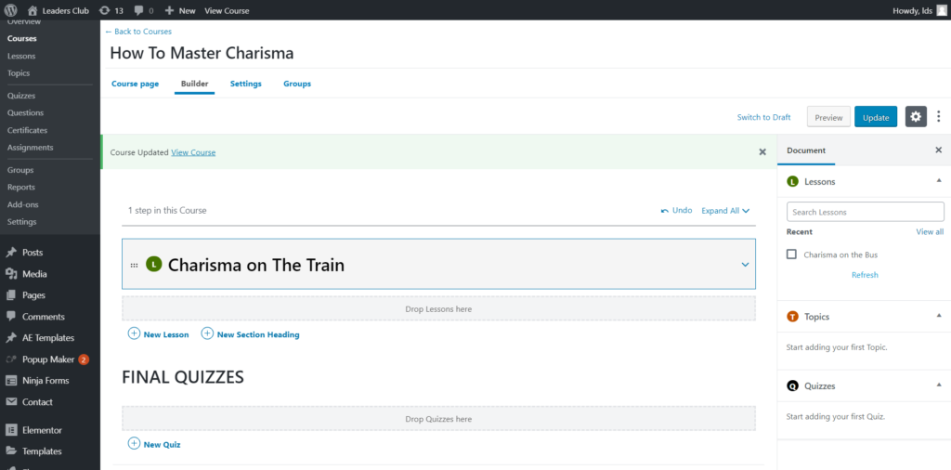Open Quizzes in the left sidebar

(x=20, y=96)
